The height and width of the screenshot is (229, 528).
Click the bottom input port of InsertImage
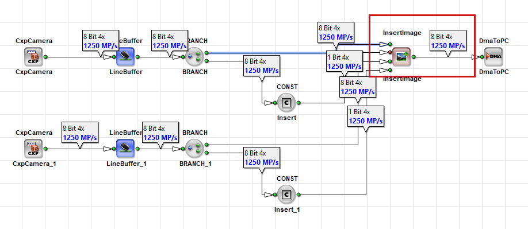390,70
